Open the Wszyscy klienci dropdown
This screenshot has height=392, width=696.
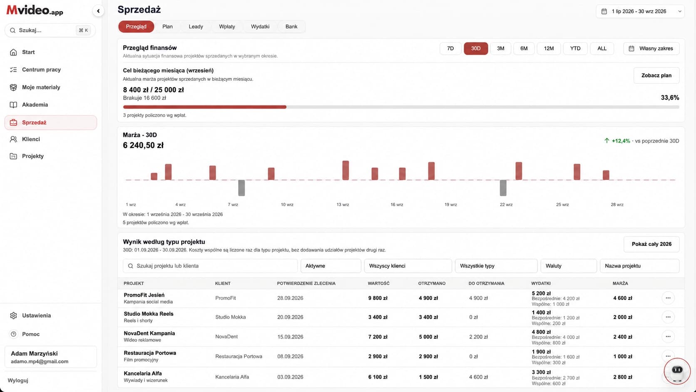coord(408,266)
